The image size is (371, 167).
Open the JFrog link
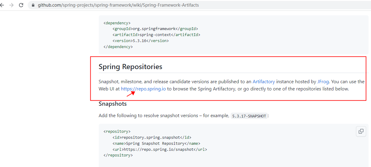(x=323, y=81)
